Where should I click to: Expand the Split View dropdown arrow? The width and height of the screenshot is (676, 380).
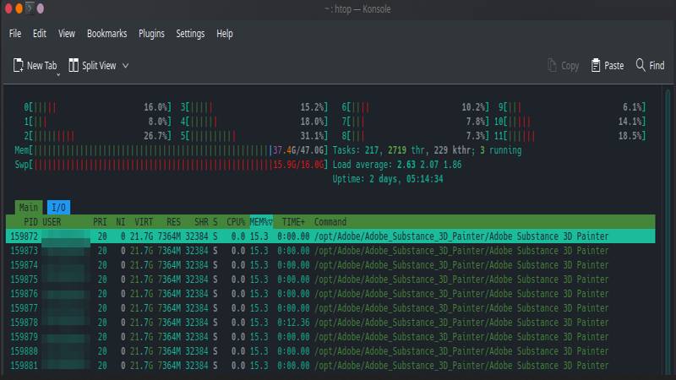tap(126, 65)
